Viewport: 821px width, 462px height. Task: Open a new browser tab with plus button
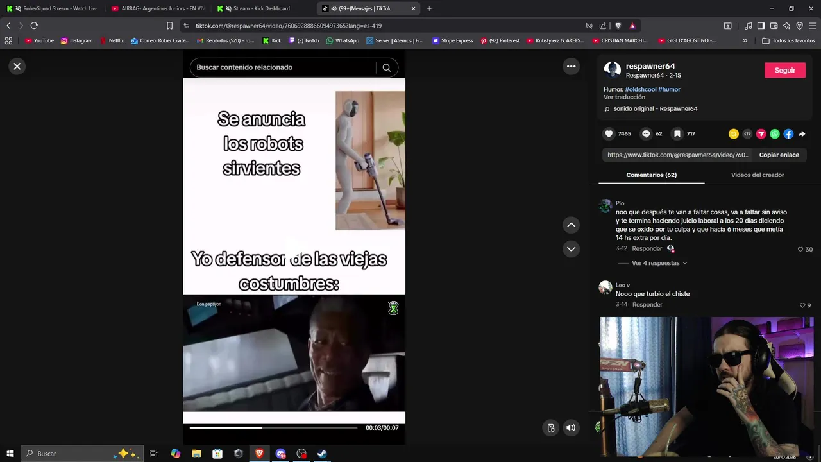(x=429, y=8)
